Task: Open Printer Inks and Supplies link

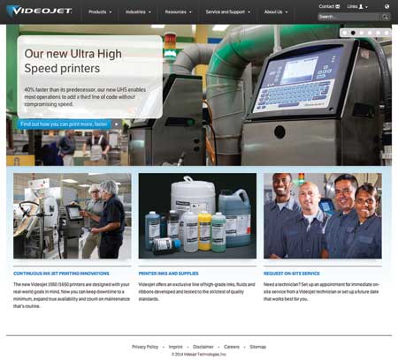Action: [168, 274]
